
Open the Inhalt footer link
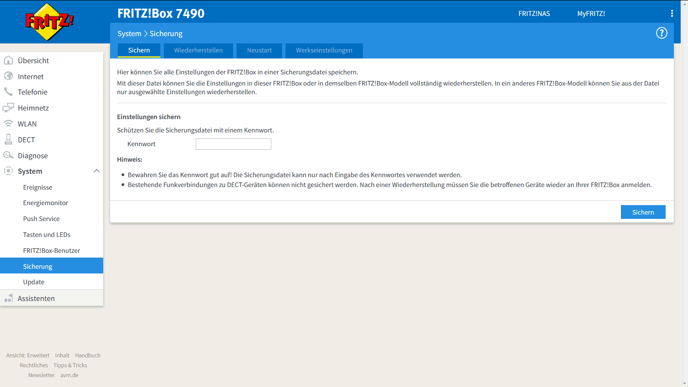click(x=62, y=355)
